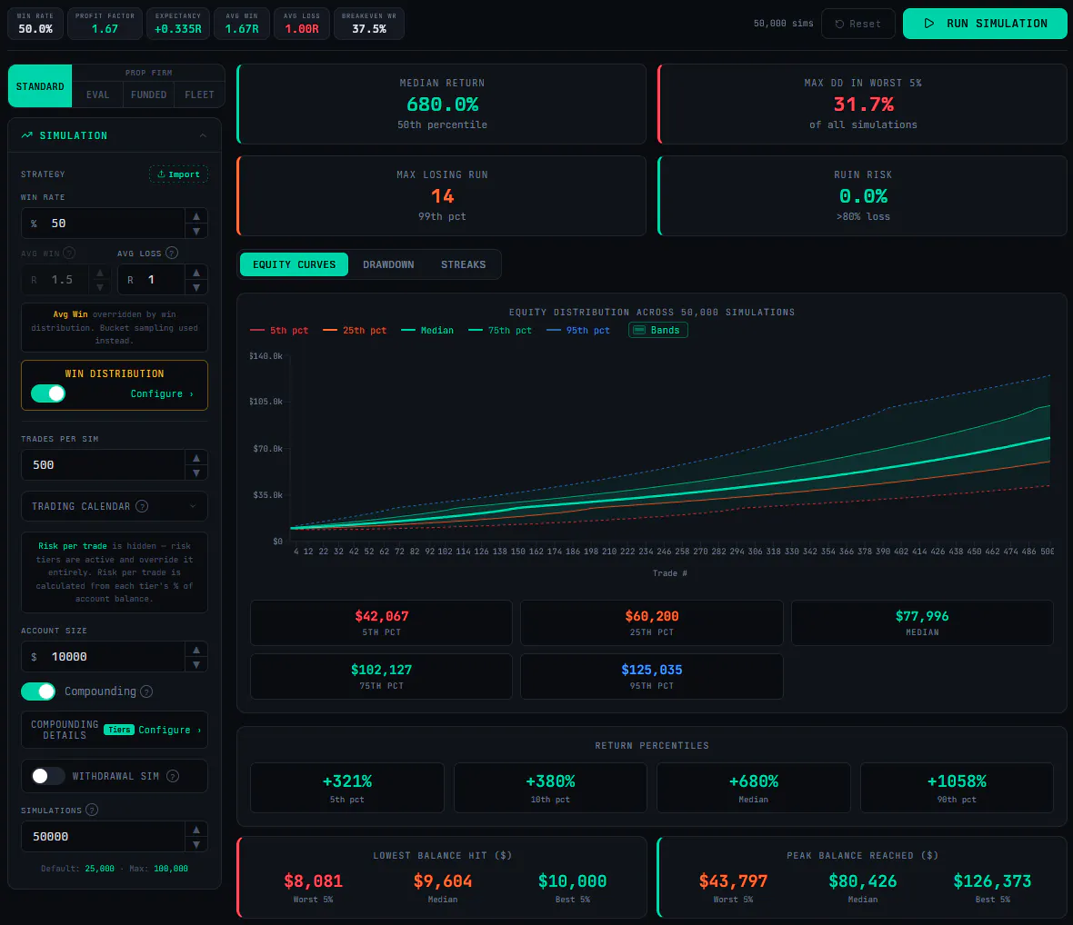Decrease Simulations count down arrow
This screenshot has height=925, width=1073.
(196, 844)
